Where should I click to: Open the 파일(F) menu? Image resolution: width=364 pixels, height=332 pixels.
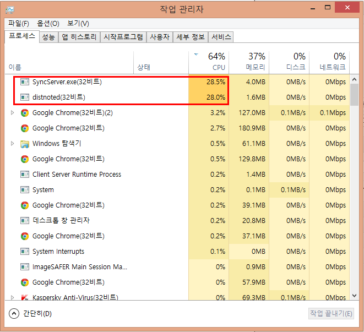pos(19,24)
